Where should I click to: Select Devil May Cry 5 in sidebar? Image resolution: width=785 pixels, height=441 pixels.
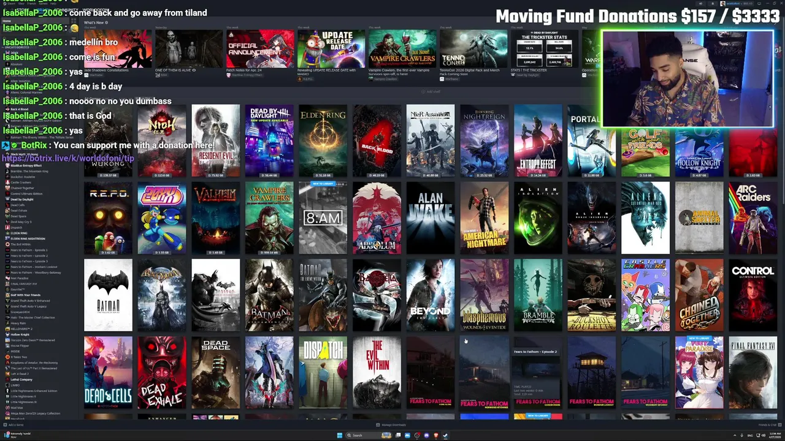pyautogui.click(x=21, y=222)
